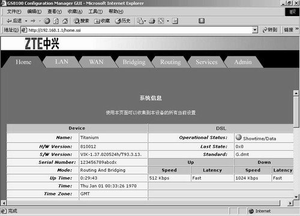
Task: Go to browser Home page icon
Action: [65, 21]
